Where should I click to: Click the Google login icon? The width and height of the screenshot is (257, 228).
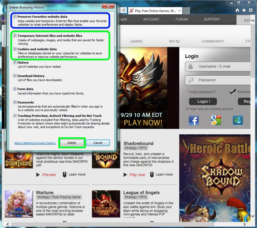(x=216, y=120)
